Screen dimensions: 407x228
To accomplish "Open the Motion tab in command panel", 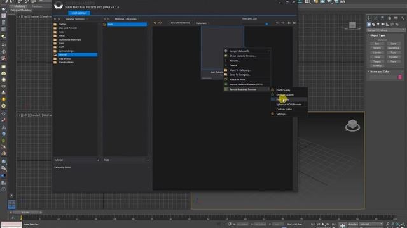I will click(389, 18).
